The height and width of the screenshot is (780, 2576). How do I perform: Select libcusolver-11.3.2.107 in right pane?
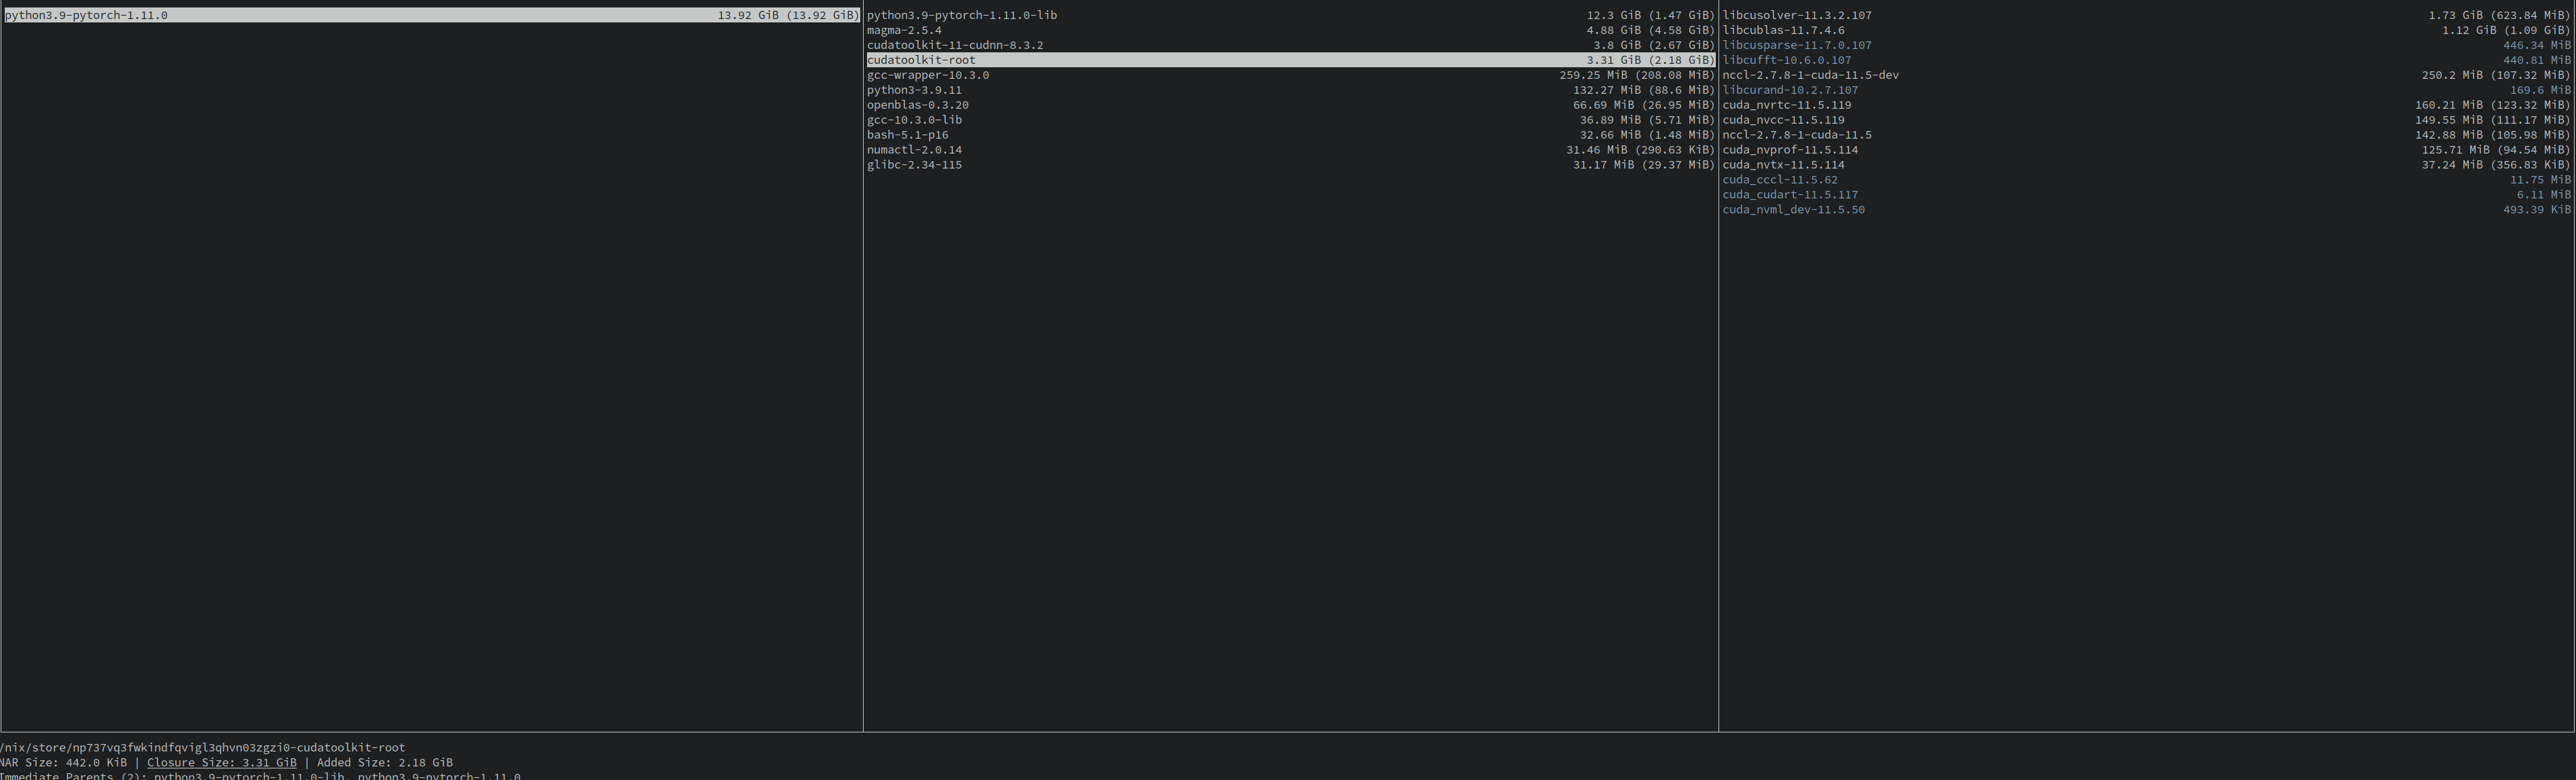pos(1796,15)
